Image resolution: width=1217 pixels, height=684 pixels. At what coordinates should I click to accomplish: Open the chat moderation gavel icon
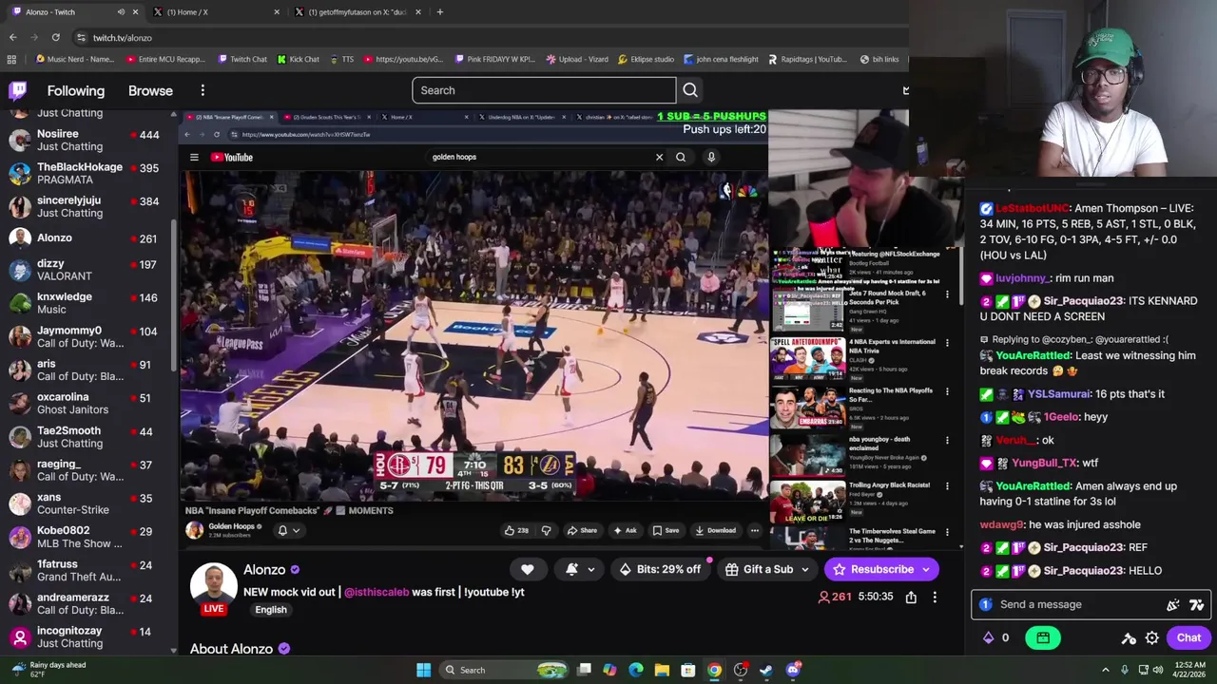(x=1129, y=638)
